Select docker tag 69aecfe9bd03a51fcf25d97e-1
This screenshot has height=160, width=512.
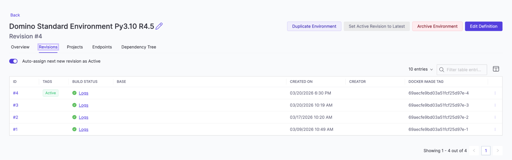(x=438, y=129)
